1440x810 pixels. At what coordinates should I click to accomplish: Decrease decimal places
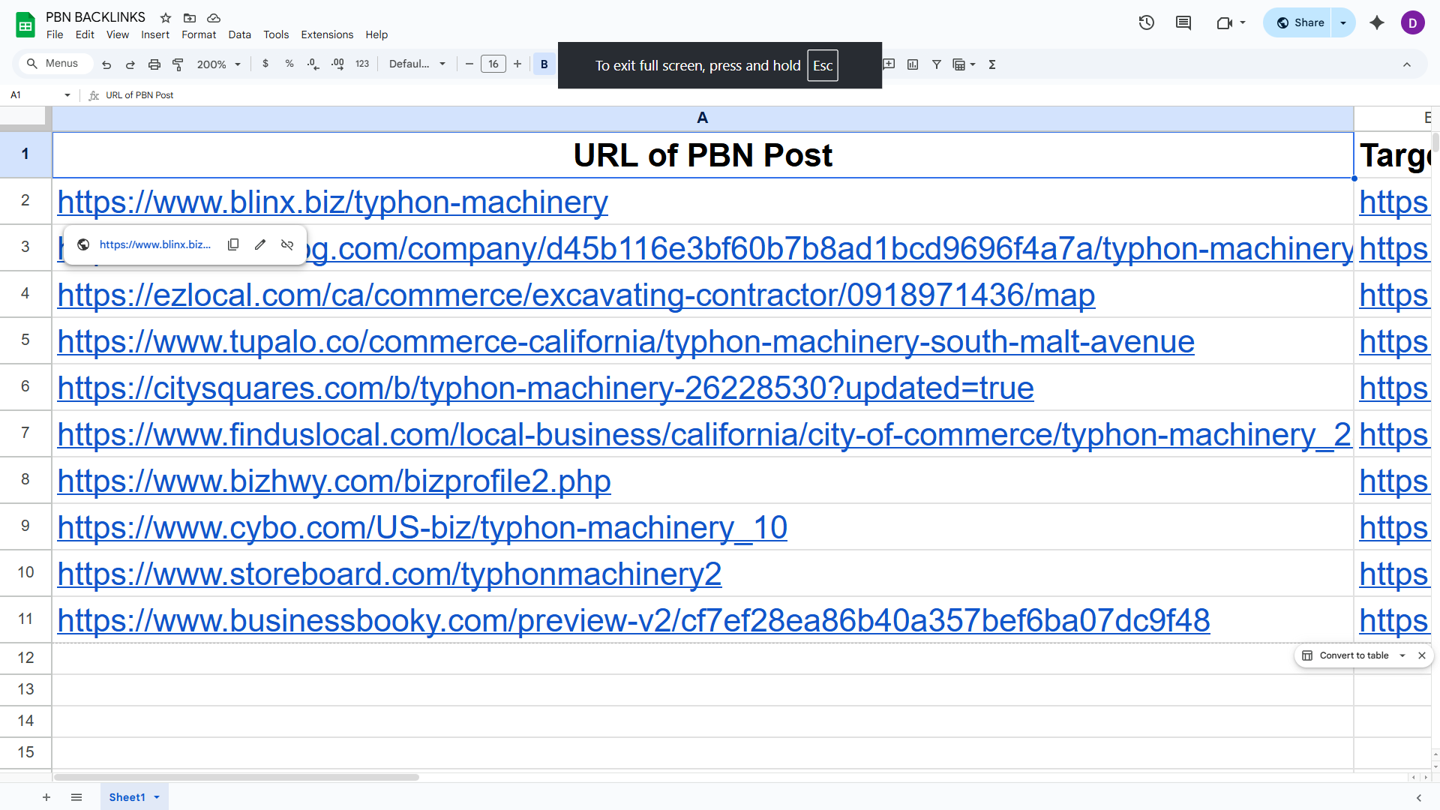[x=313, y=64]
